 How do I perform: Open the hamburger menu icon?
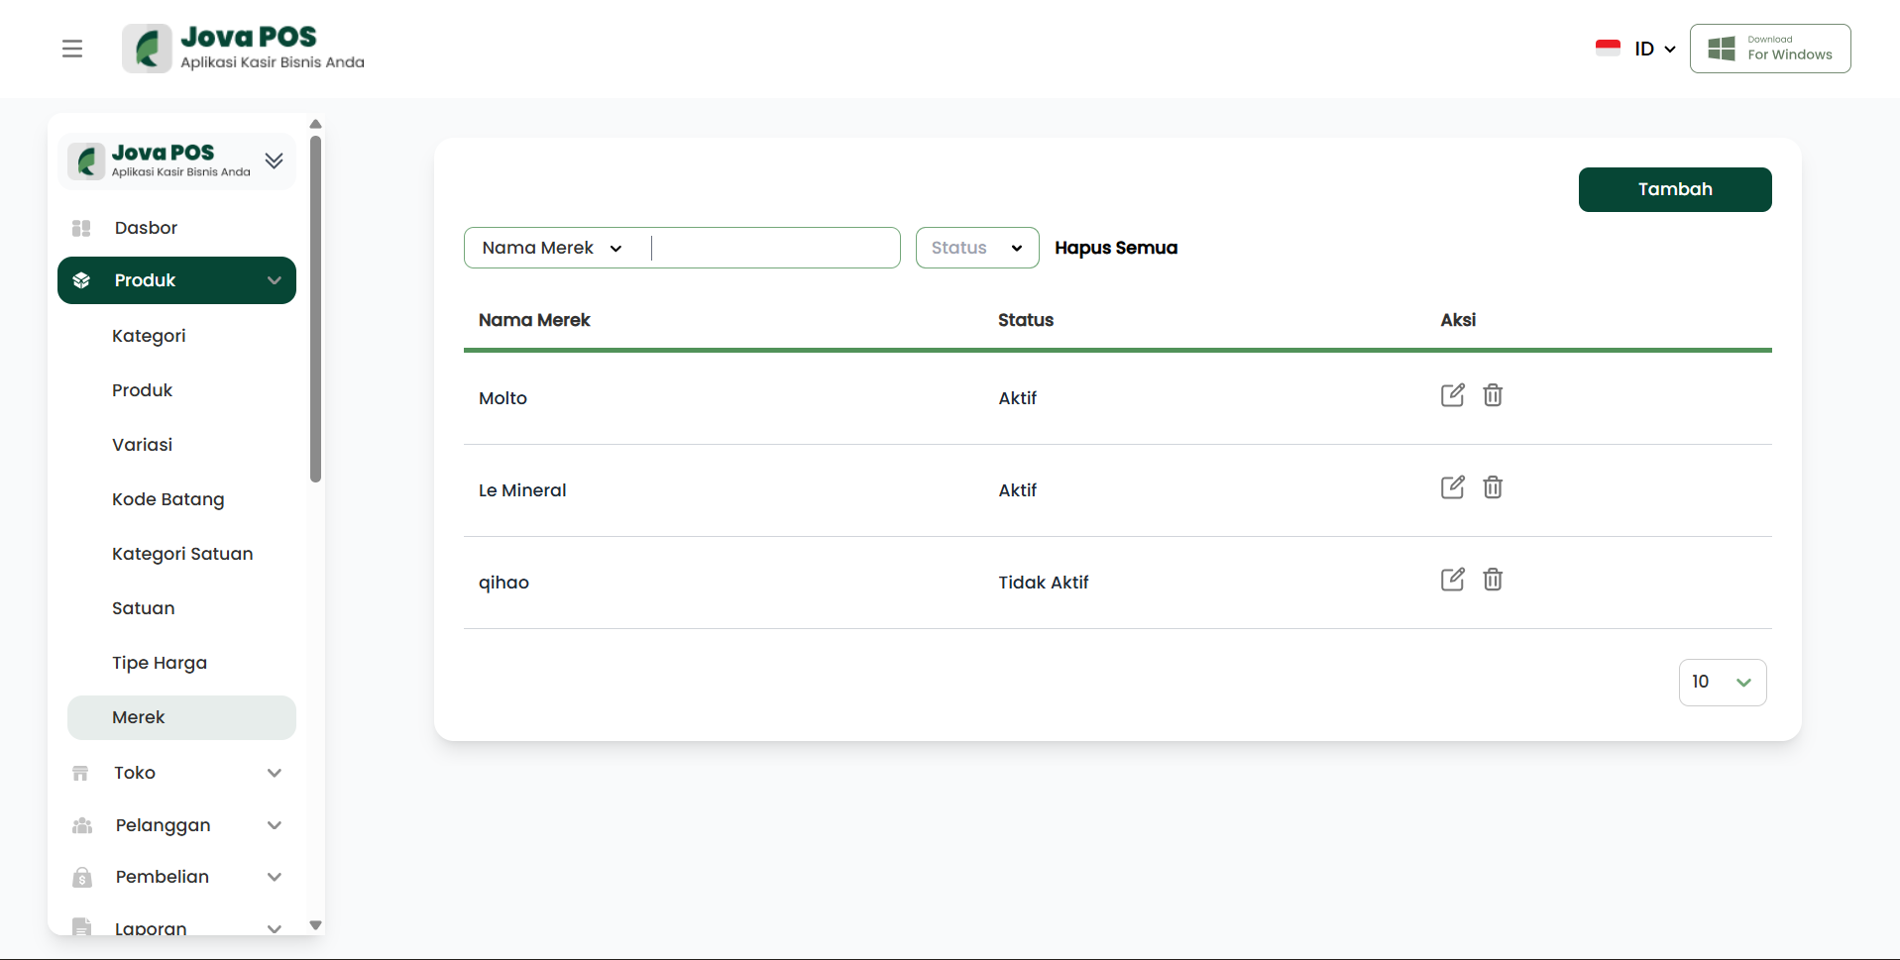tap(72, 49)
